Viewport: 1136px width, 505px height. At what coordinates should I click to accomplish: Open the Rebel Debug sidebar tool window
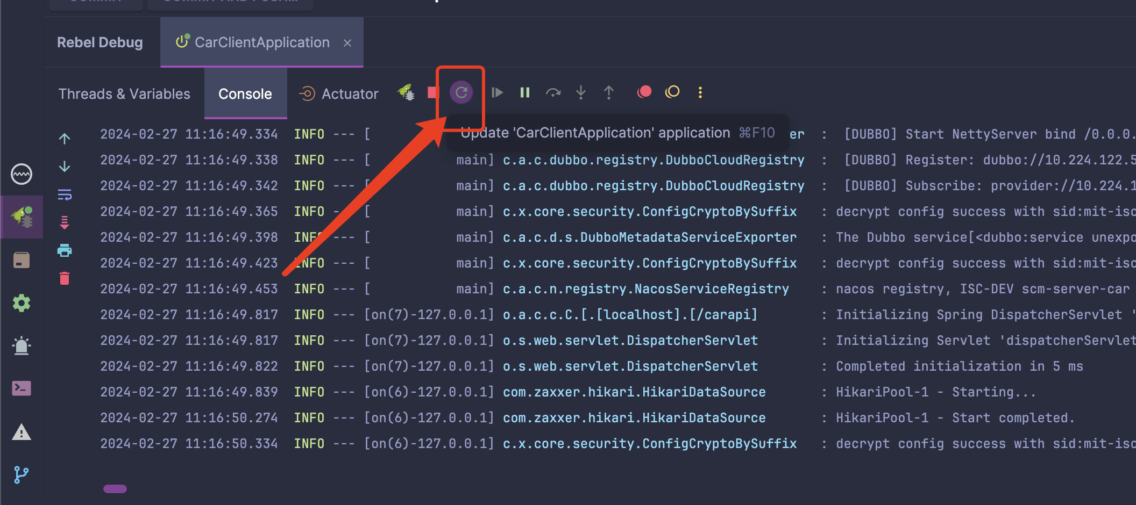(22, 217)
